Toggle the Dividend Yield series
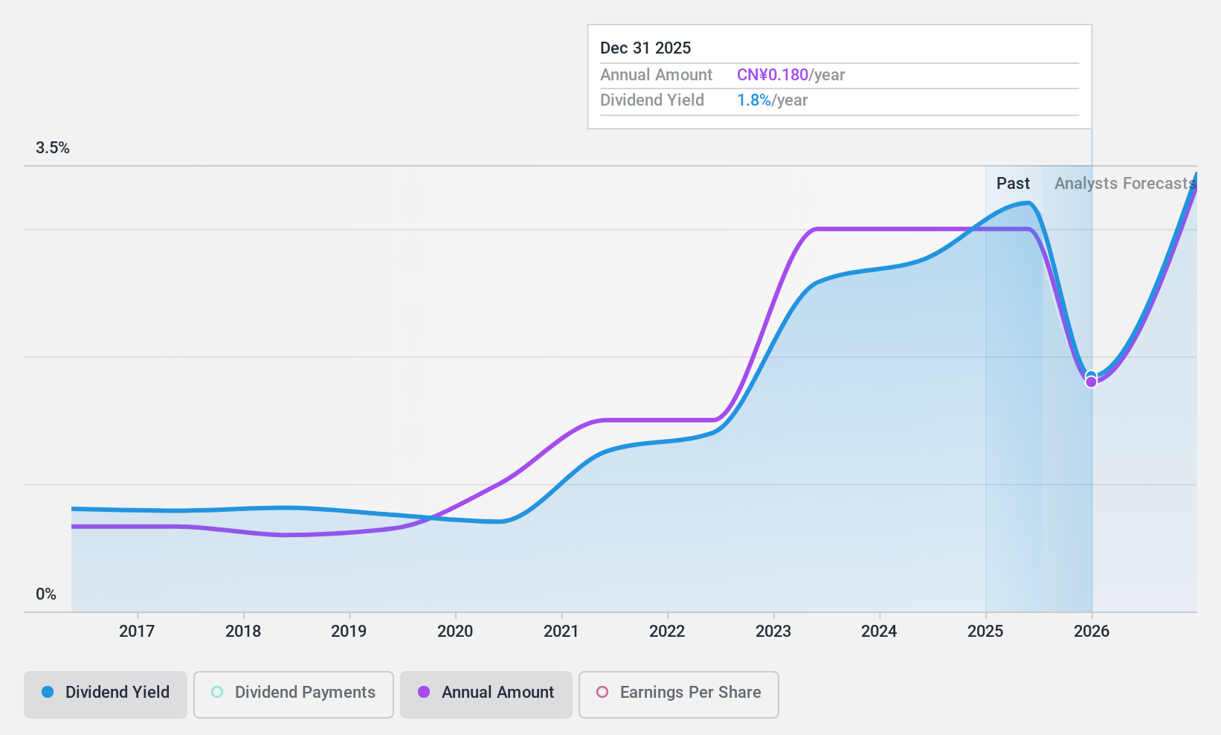 tap(105, 695)
